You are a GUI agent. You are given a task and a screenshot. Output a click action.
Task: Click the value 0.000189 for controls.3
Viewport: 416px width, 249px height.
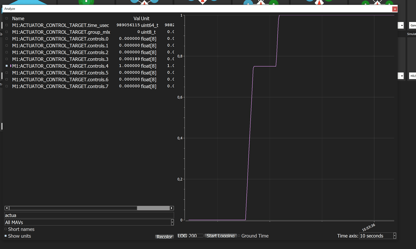[129, 59]
